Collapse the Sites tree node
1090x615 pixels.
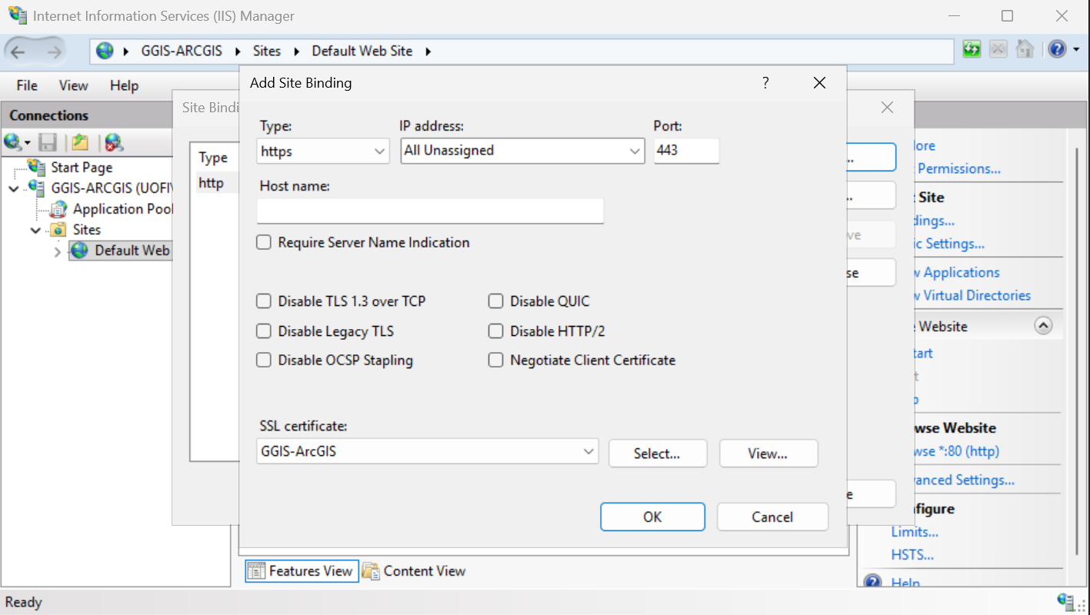coord(35,230)
